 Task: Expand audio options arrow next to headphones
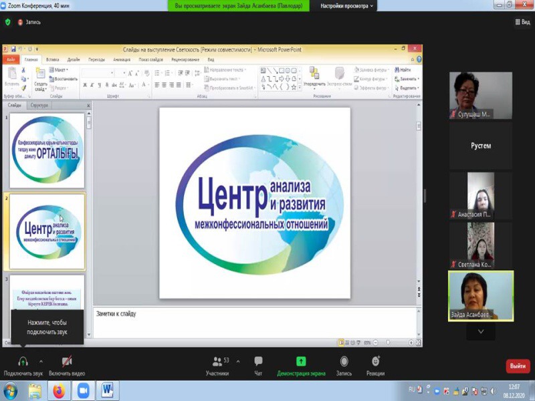click(x=41, y=361)
